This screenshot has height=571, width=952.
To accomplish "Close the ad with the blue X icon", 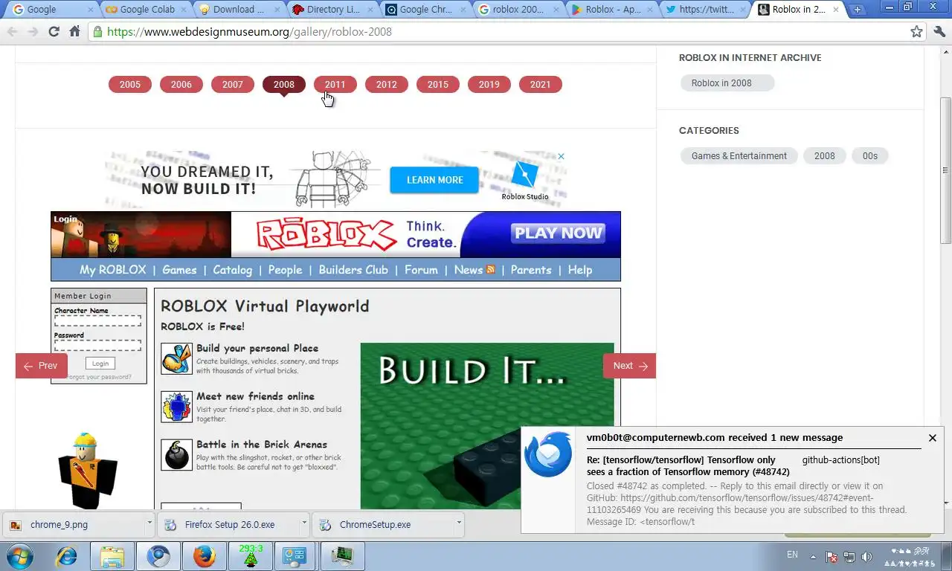I will coord(562,156).
